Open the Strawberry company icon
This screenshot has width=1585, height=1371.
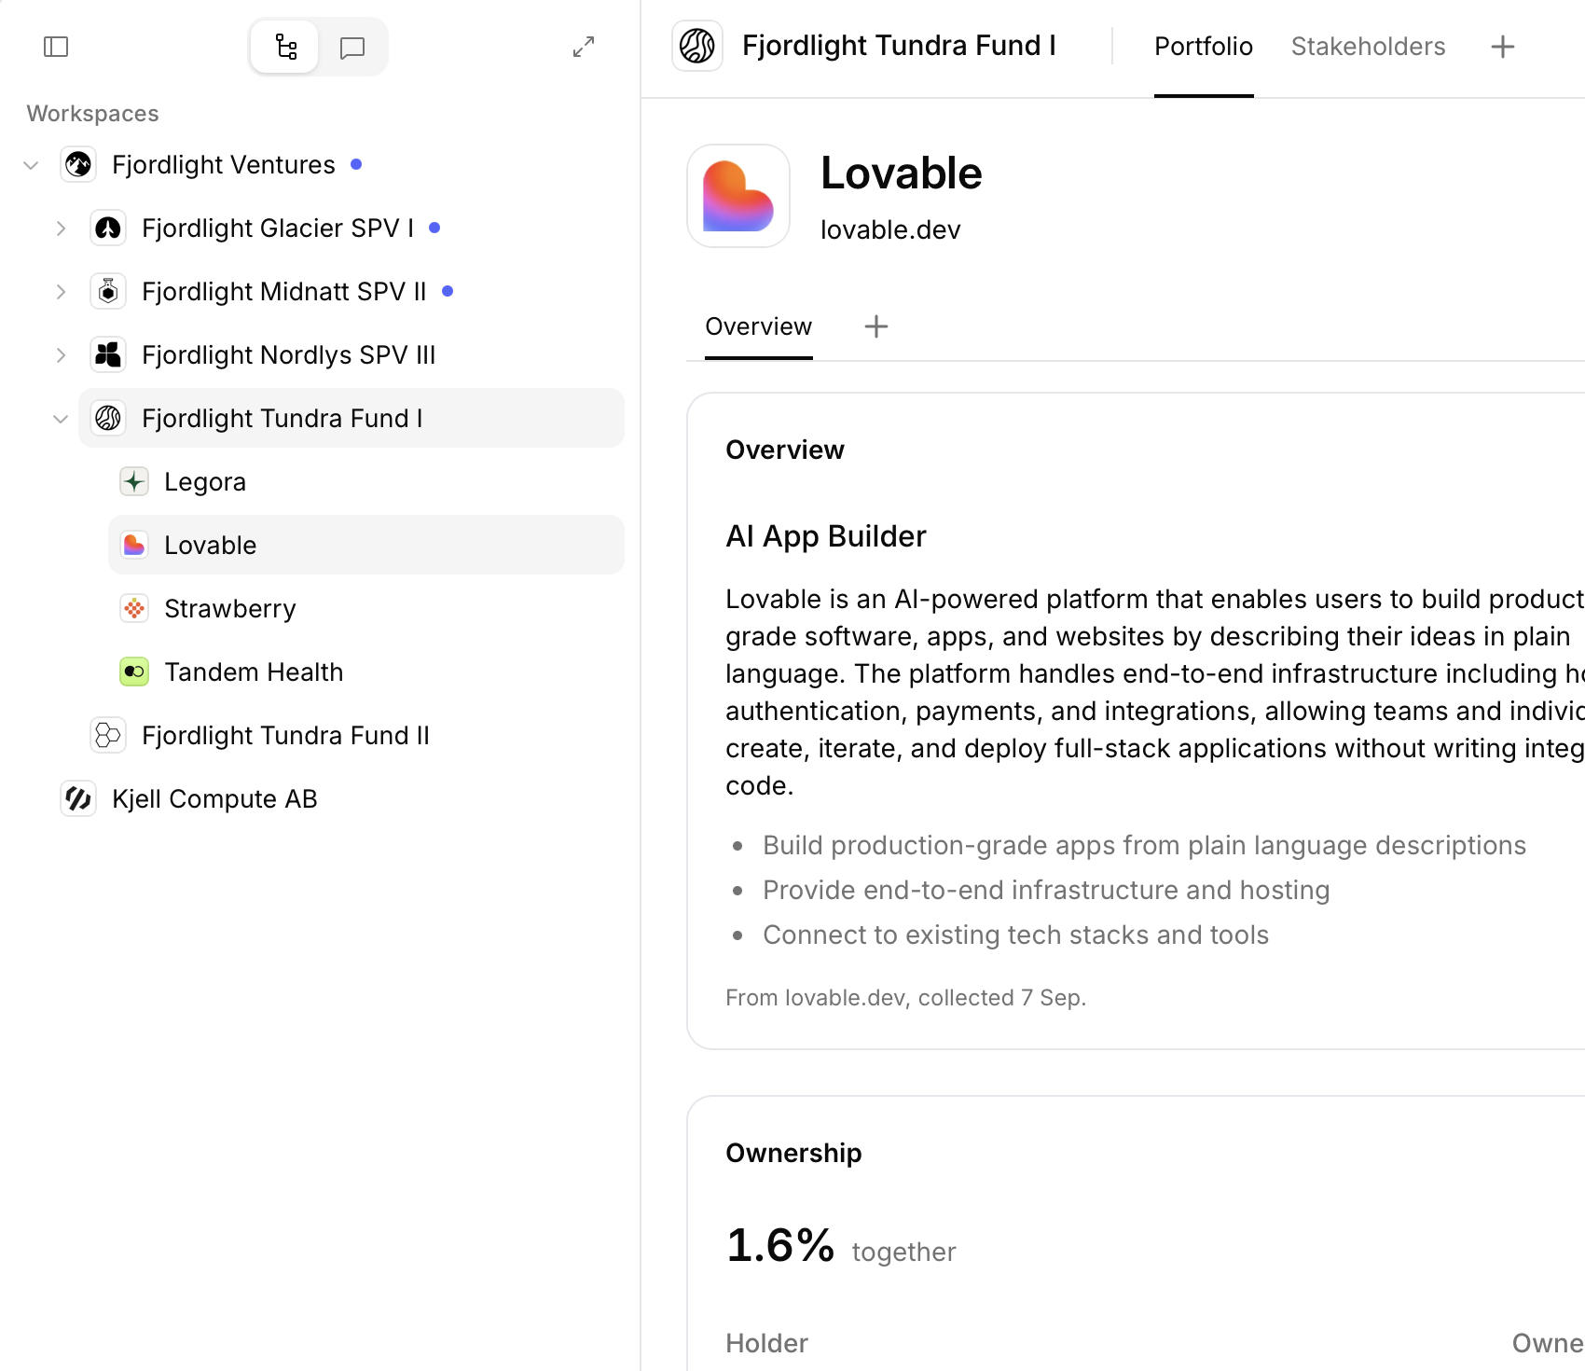pyautogui.click(x=134, y=609)
